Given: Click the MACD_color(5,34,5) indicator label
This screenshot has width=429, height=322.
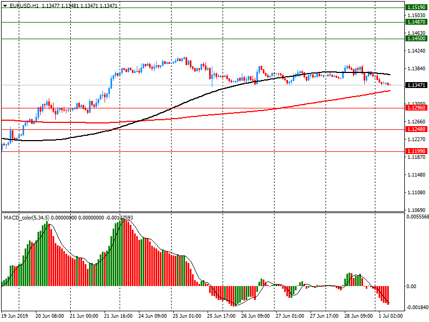Looking at the screenshot, I should click(26, 218).
